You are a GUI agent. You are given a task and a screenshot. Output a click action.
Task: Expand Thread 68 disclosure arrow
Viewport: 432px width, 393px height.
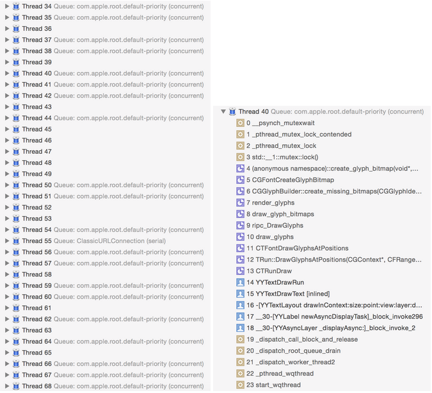pyautogui.click(x=7, y=386)
